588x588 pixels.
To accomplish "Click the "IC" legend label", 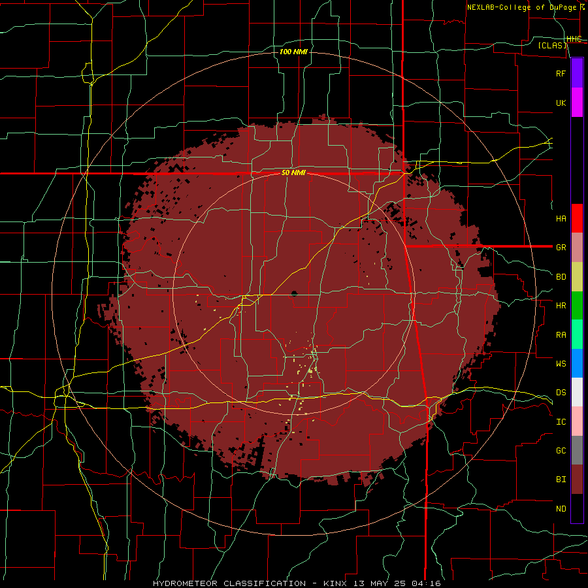I will [x=561, y=422].
